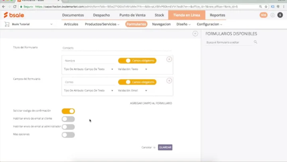Toggle Campo obligatorio for the Nombre field
Image resolution: width=287 pixels, height=162 pixels.
pyautogui.click(x=137, y=61)
